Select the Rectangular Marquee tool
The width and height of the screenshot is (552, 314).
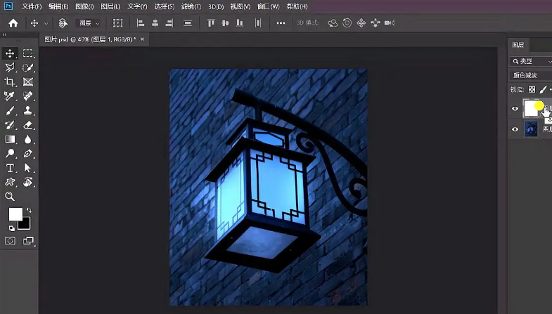pos(28,53)
